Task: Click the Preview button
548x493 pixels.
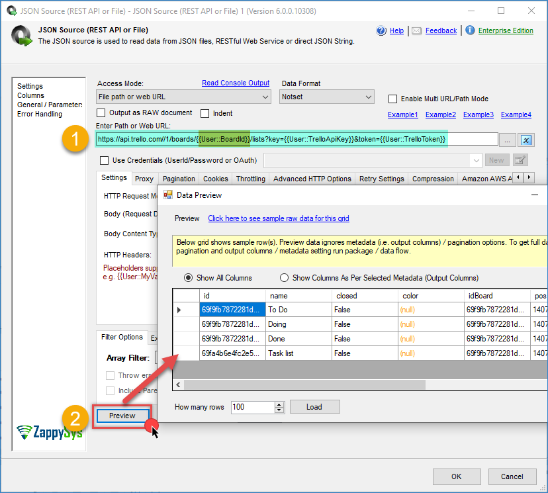Action: coord(122,416)
